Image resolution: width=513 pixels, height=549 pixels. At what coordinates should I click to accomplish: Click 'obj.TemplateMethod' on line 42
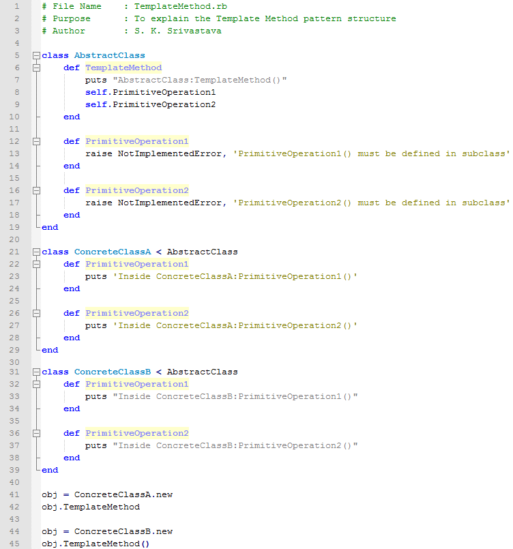tap(91, 507)
